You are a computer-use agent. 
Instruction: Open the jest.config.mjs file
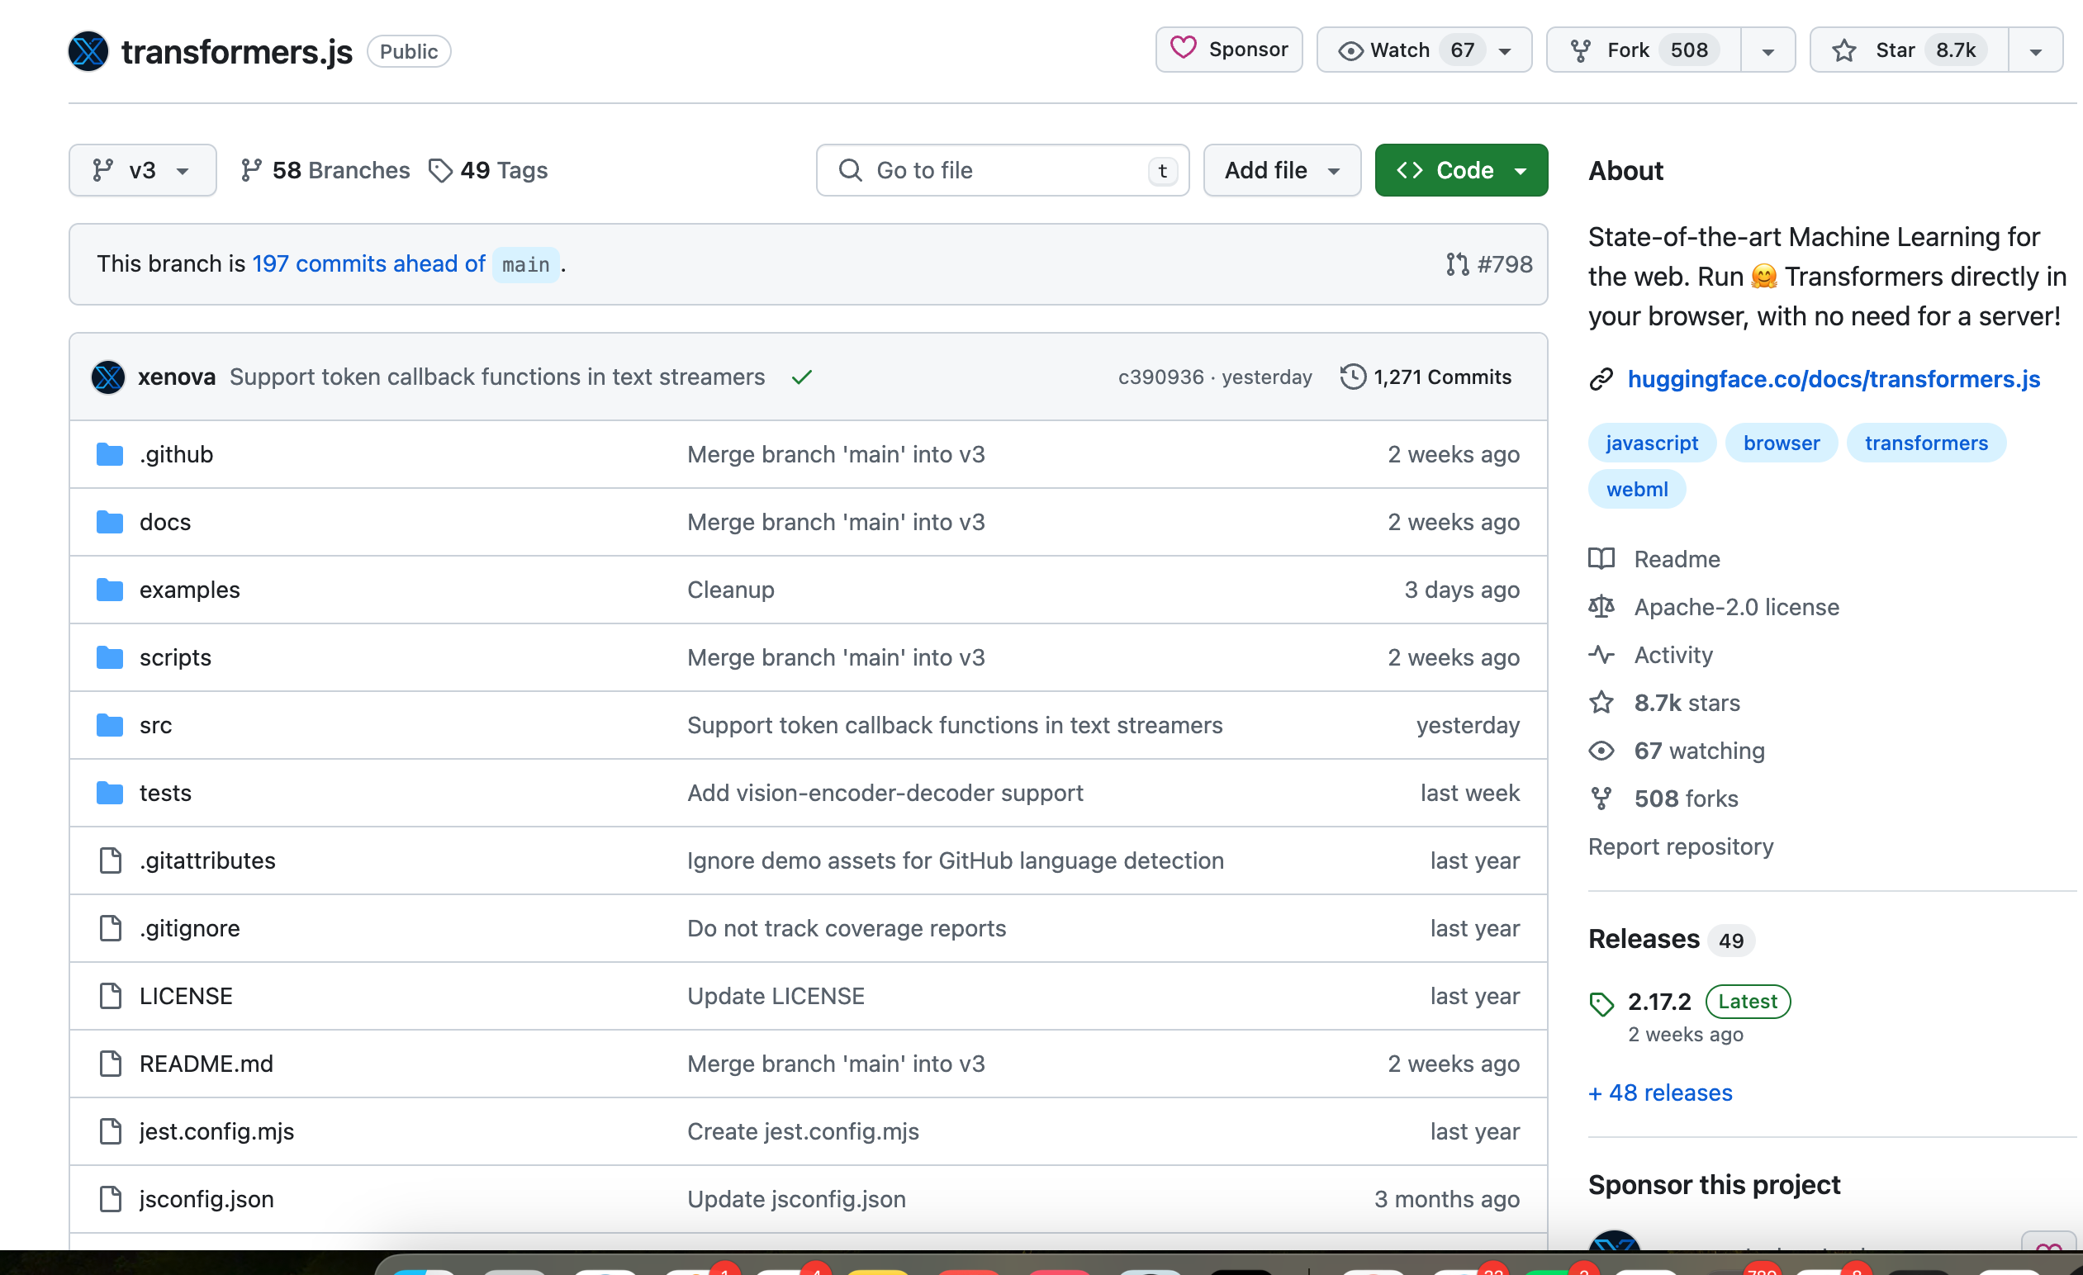(x=216, y=1130)
